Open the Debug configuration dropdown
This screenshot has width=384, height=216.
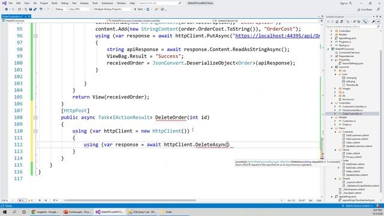coord(61,10)
